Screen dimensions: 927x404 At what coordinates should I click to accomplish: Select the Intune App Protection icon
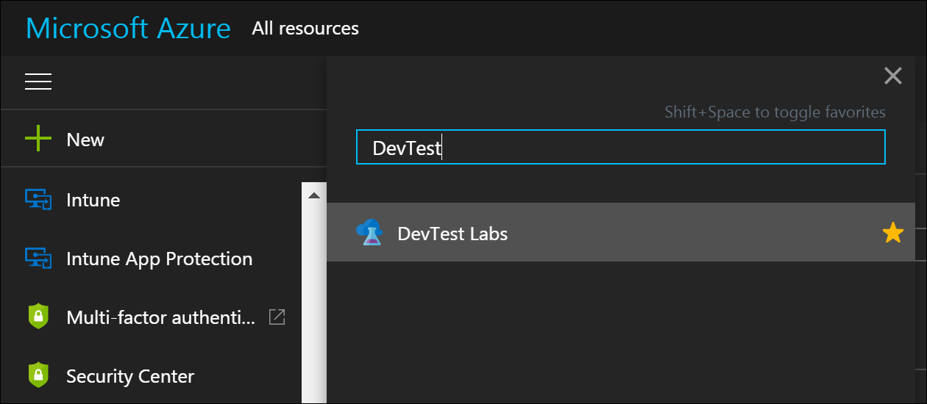[x=38, y=258]
